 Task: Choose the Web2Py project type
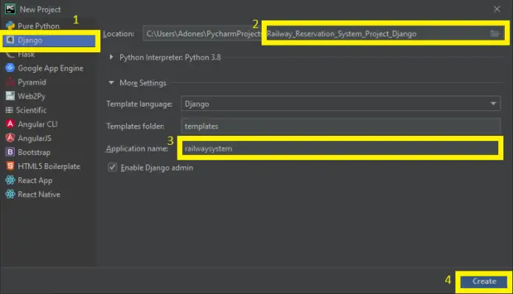pyautogui.click(x=32, y=96)
